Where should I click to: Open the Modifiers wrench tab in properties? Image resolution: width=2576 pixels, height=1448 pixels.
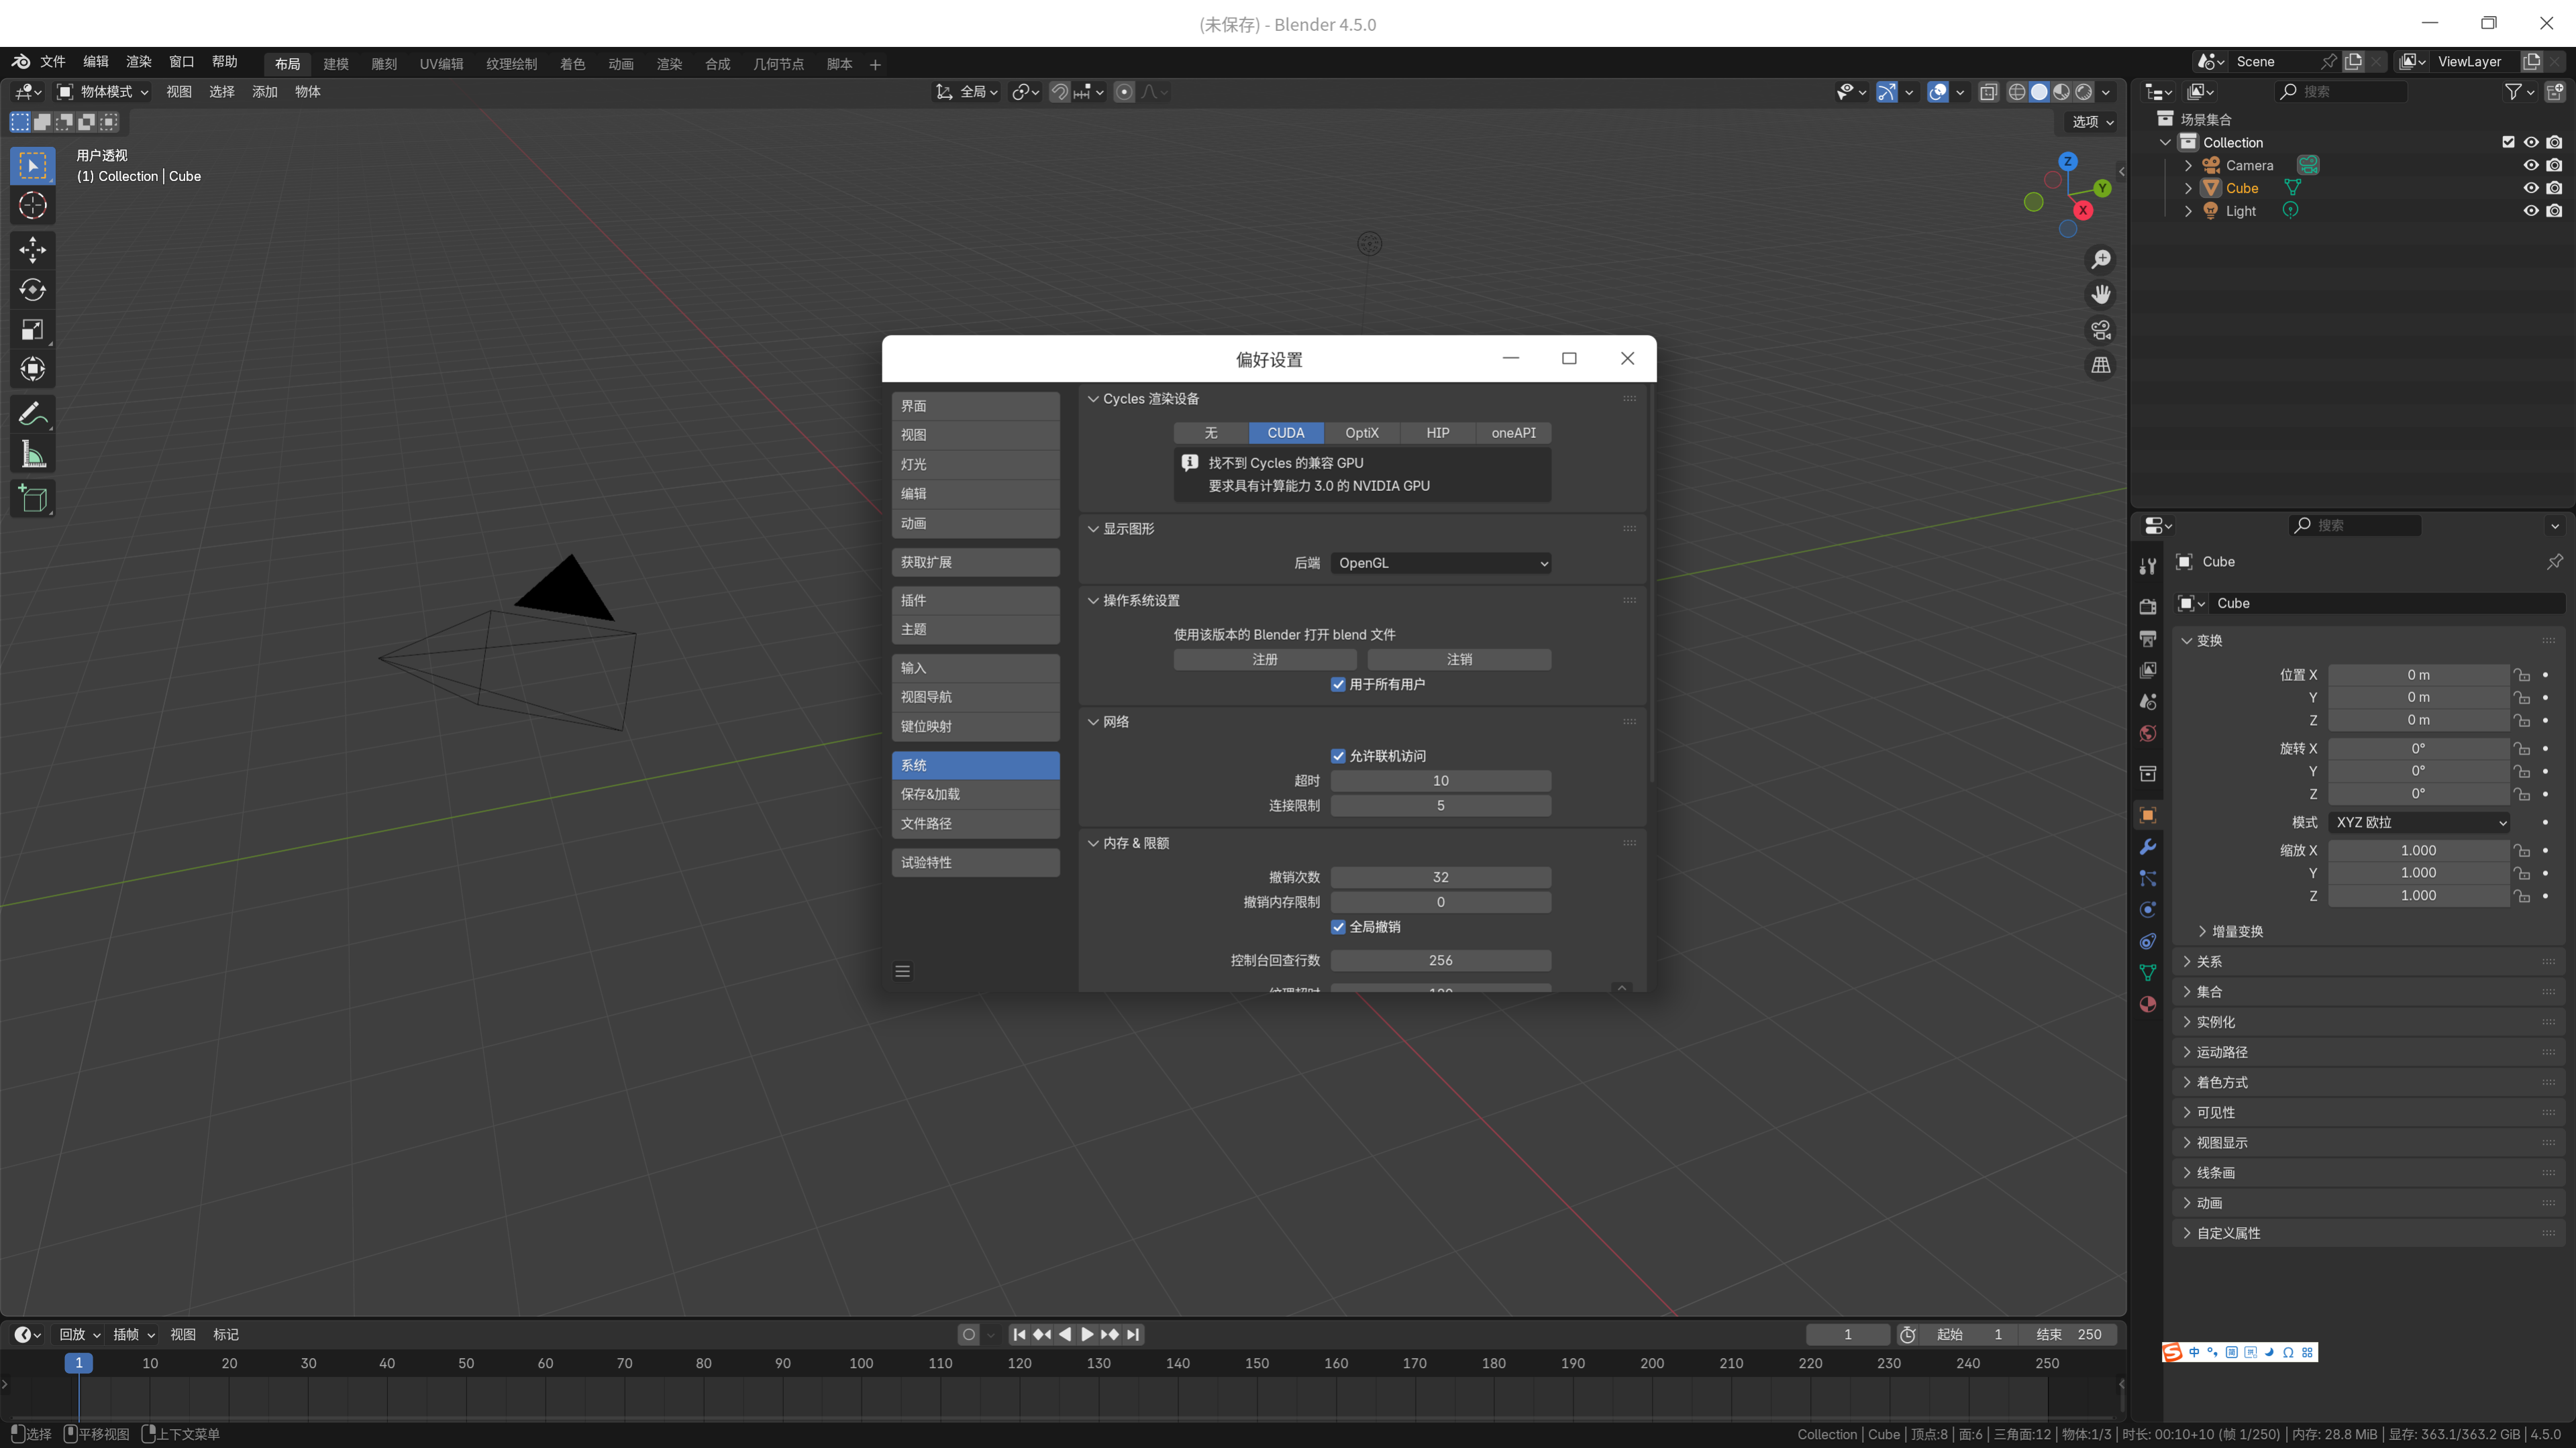coord(2147,846)
